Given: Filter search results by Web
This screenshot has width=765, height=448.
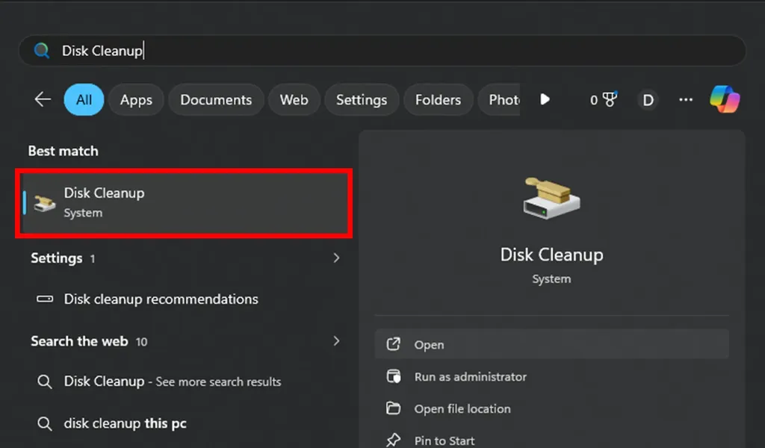Looking at the screenshot, I should (294, 99).
